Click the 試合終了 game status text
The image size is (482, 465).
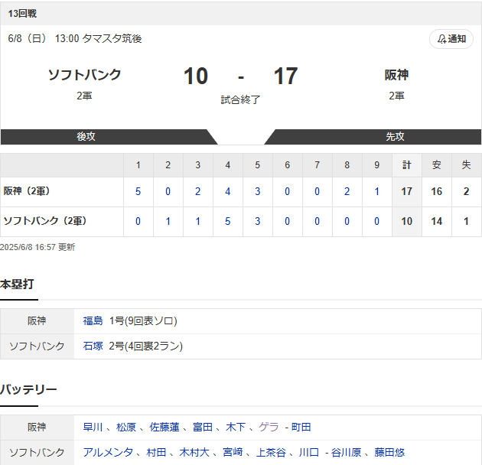click(x=241, y=100)
